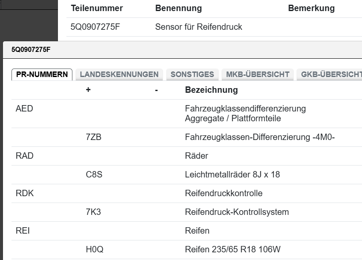Click the 'Leichtmetallräder 8J x 18' description

click(232, 175)
